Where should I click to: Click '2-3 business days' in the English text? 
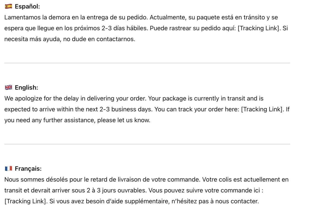(125, 109)
